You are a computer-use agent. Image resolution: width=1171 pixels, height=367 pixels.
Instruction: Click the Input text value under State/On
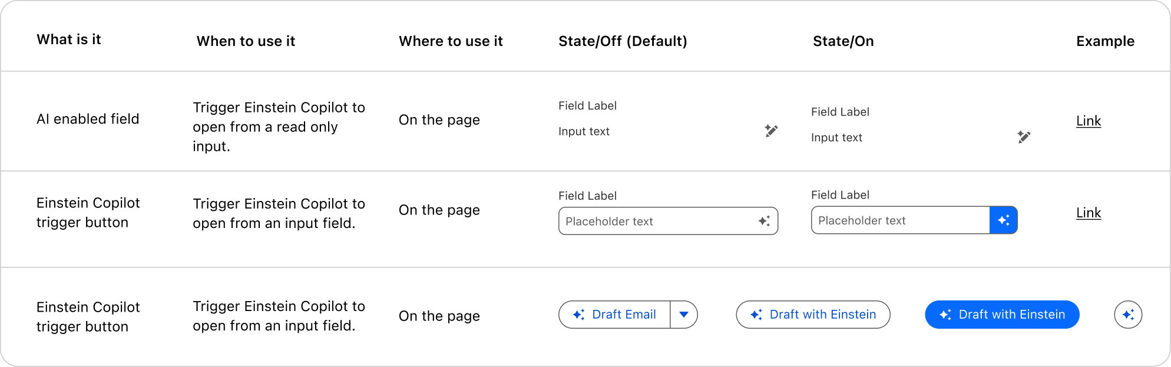tap(836, 138)
